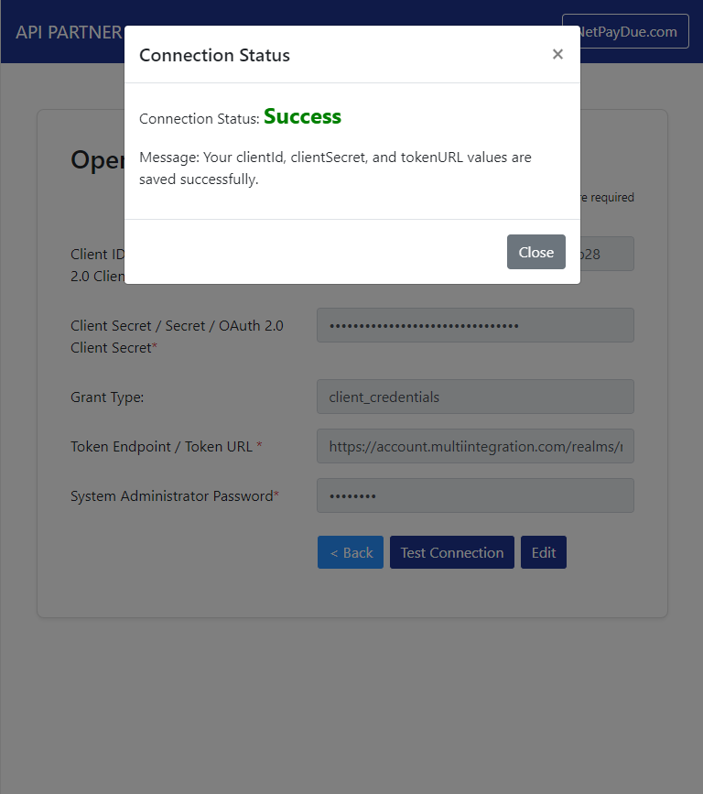This screenshot has width=703, height=794.
Task: Go back using the Back button
Action: tap(351, 552)
